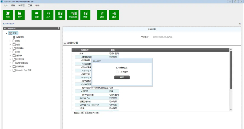The height and width of the screenshot is (129, 244).
Task: Expand the 通讯录 tree folder
Action: [10, 56]
